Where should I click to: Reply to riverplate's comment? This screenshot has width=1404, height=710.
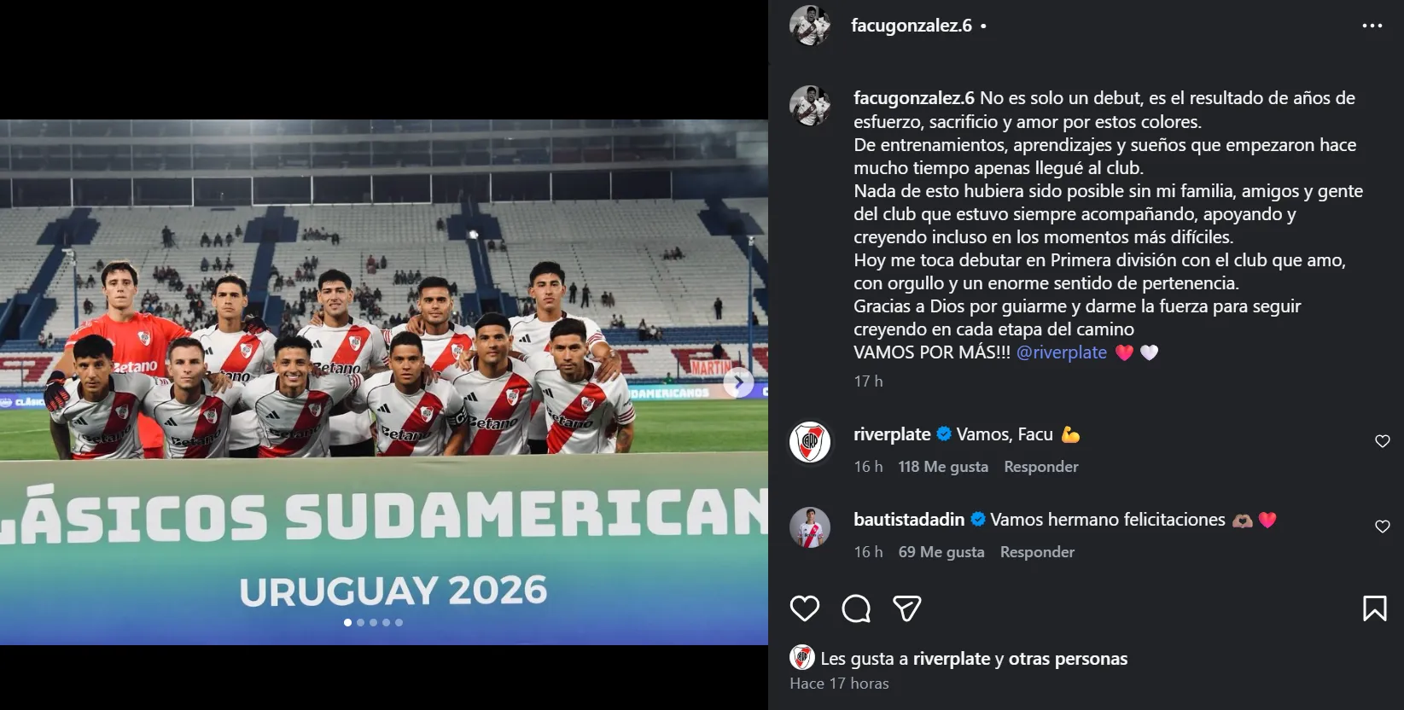pyautogui.click(x=1040, y=467)
